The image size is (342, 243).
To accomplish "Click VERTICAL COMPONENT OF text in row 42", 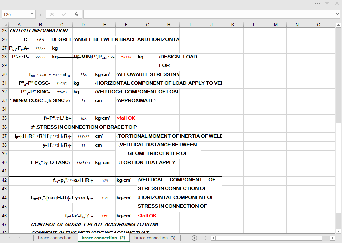I will [x=176, y=180].
